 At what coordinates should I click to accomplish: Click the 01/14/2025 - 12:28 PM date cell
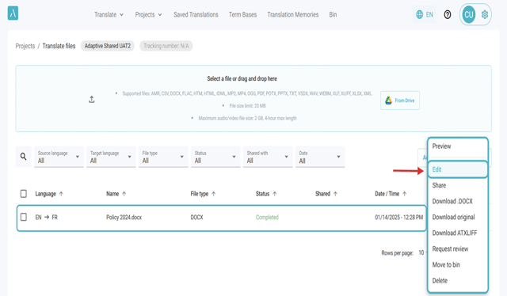coord(399,217)
